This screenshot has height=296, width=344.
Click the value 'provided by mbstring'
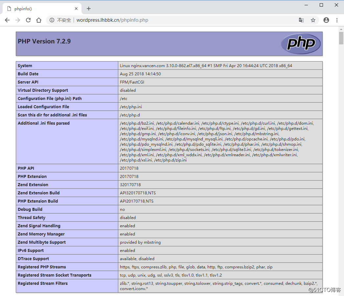click(140, 242)
